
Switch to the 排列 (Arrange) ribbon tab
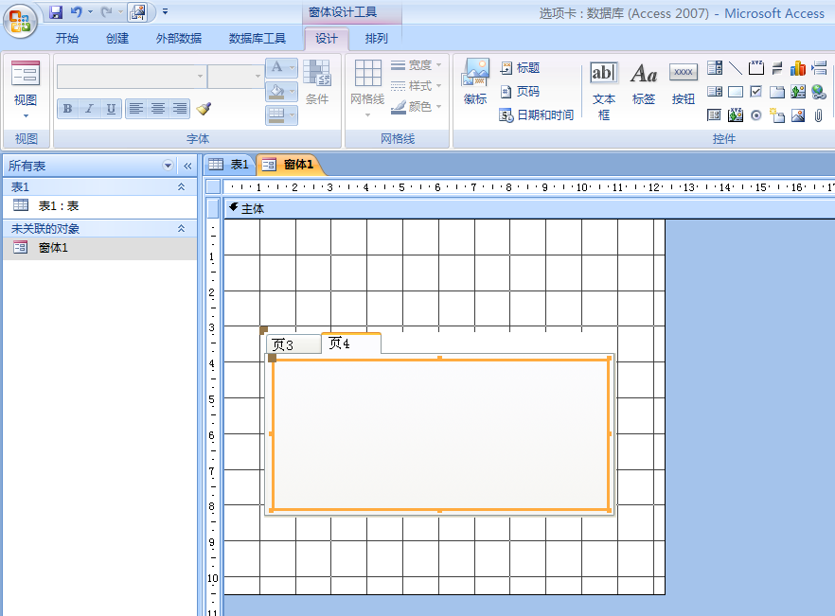pos(376,39)
